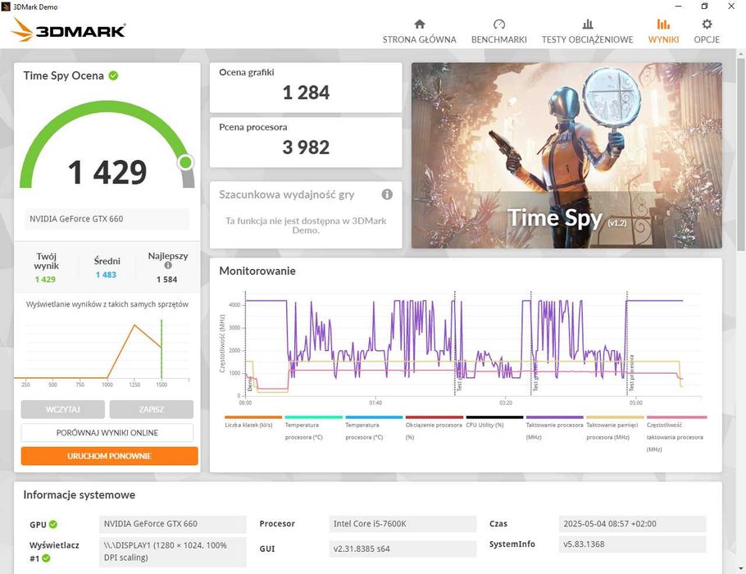Click the Informacje systemowe heading
Viewport: 746px width, 574px height.
pyautogui.click(x=79, y=495)
